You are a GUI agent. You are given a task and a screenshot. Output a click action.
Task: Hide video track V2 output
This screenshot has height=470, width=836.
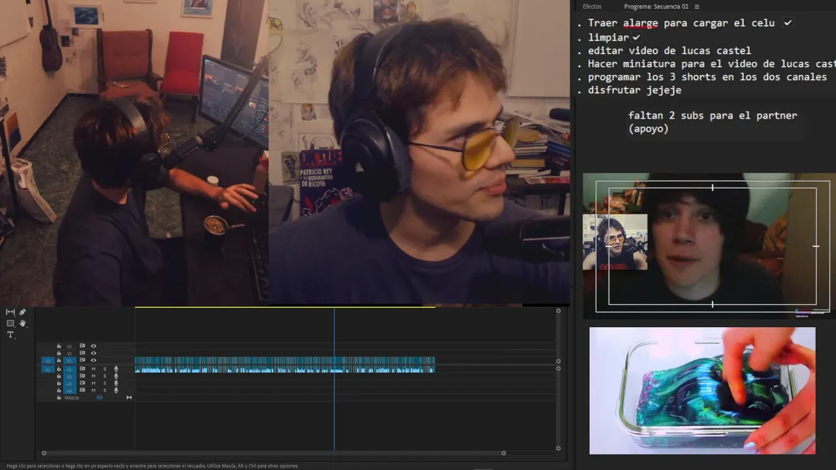pos(93,353)
